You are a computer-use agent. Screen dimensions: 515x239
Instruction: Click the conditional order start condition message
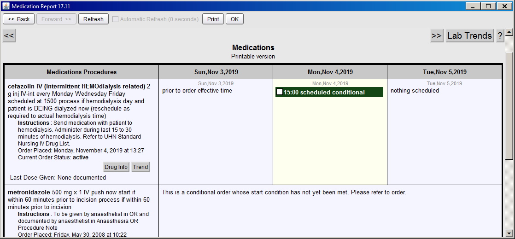coord(284,192)
